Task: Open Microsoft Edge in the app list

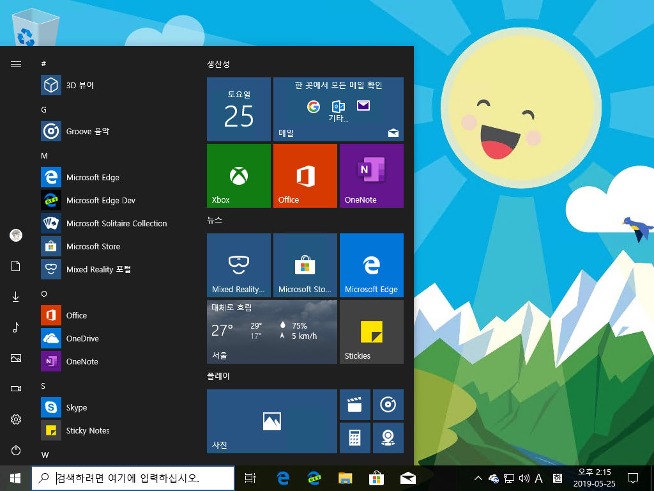Action: click(112, 178)
